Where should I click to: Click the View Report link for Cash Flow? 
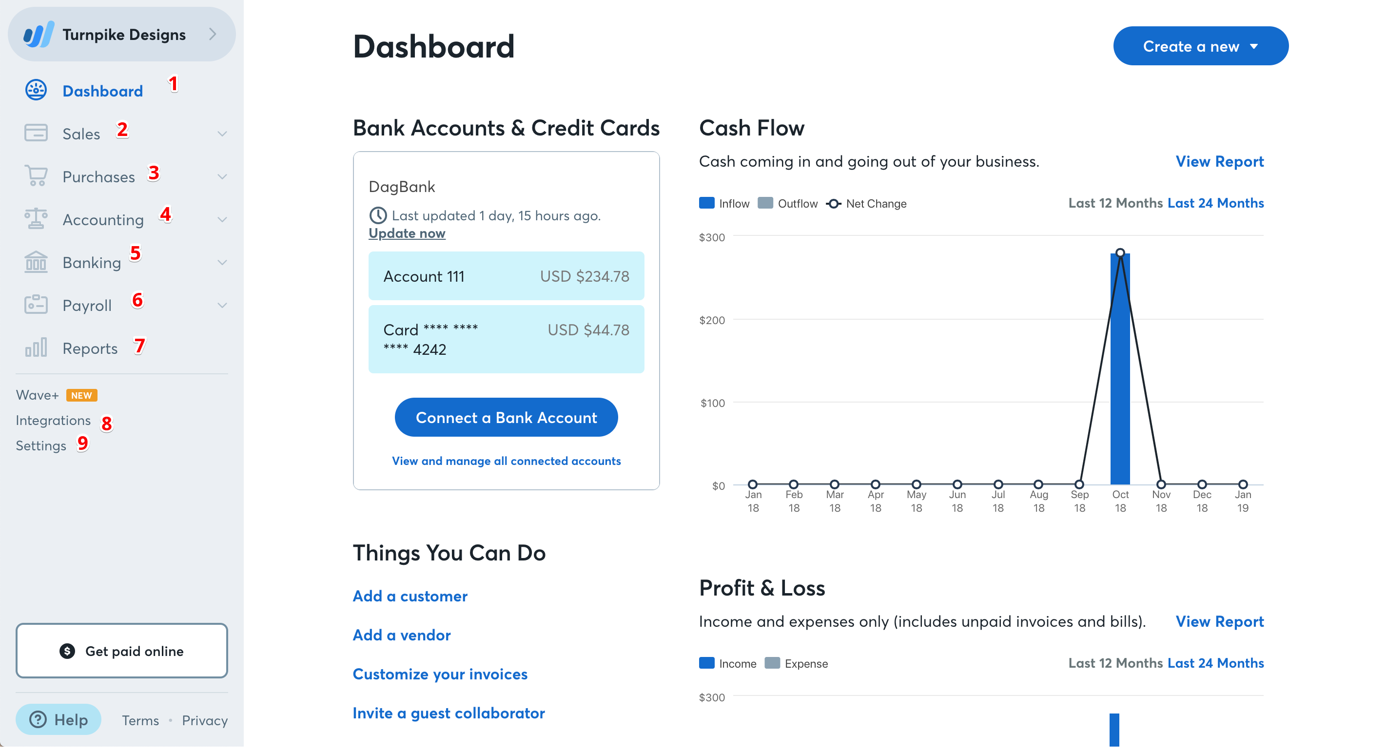(x=1219, y=161)
